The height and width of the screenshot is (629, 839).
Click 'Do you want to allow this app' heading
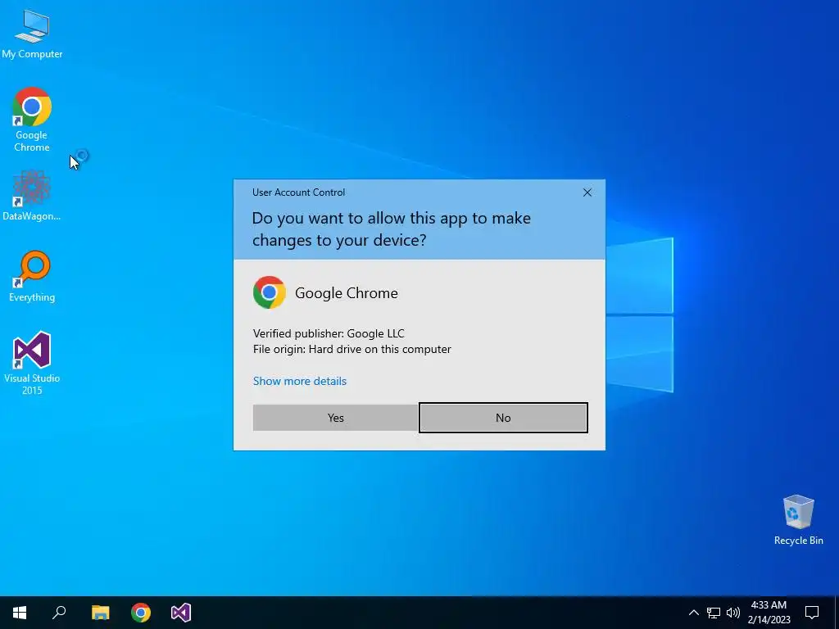pyautogui.click(x=391, y=229)
